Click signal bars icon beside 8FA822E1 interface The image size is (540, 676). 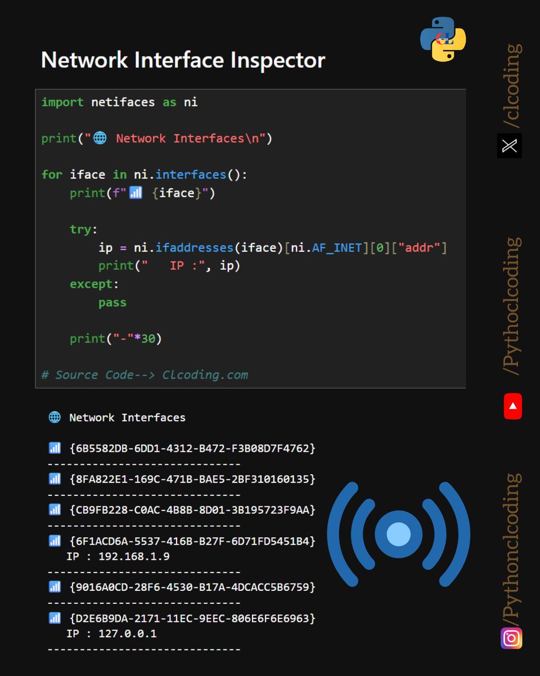click(x=55, y=479)
